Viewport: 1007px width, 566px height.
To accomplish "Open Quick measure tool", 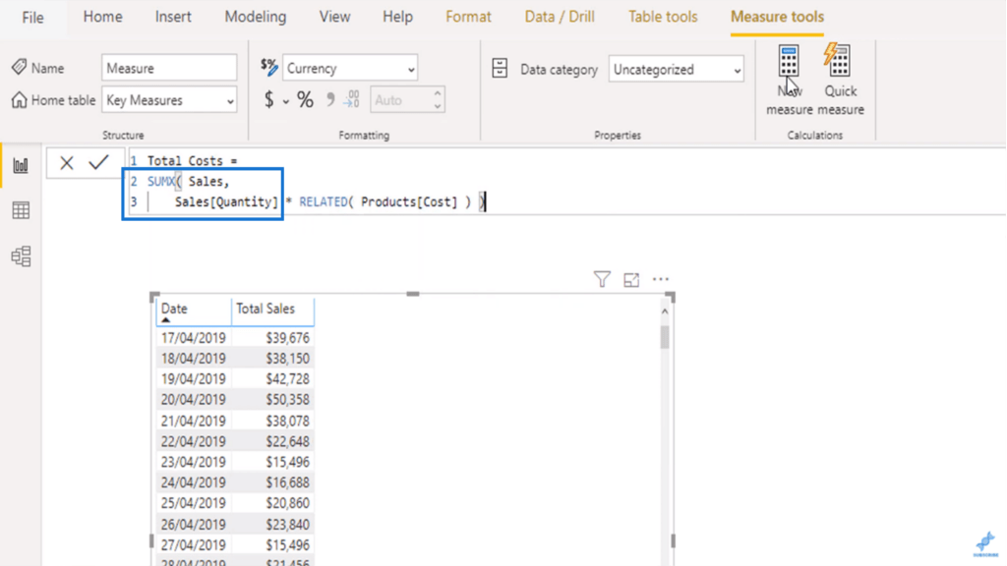I will click(840, 80).
